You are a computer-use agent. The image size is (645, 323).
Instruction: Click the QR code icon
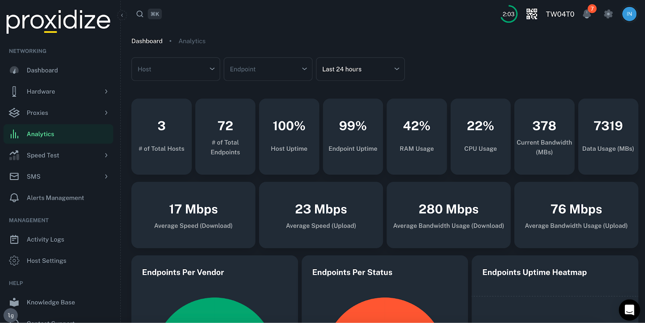click(x=532, y=14)
